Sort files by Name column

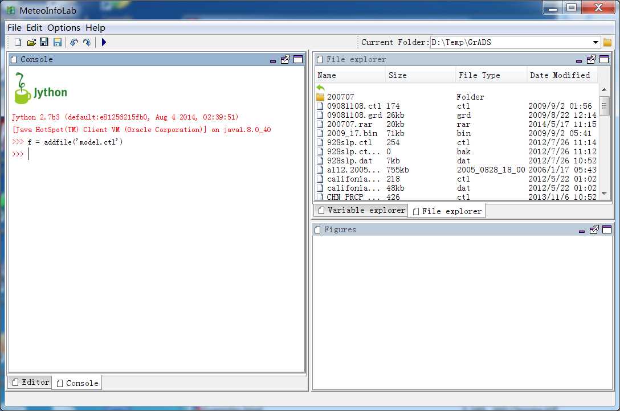(350, 75)
